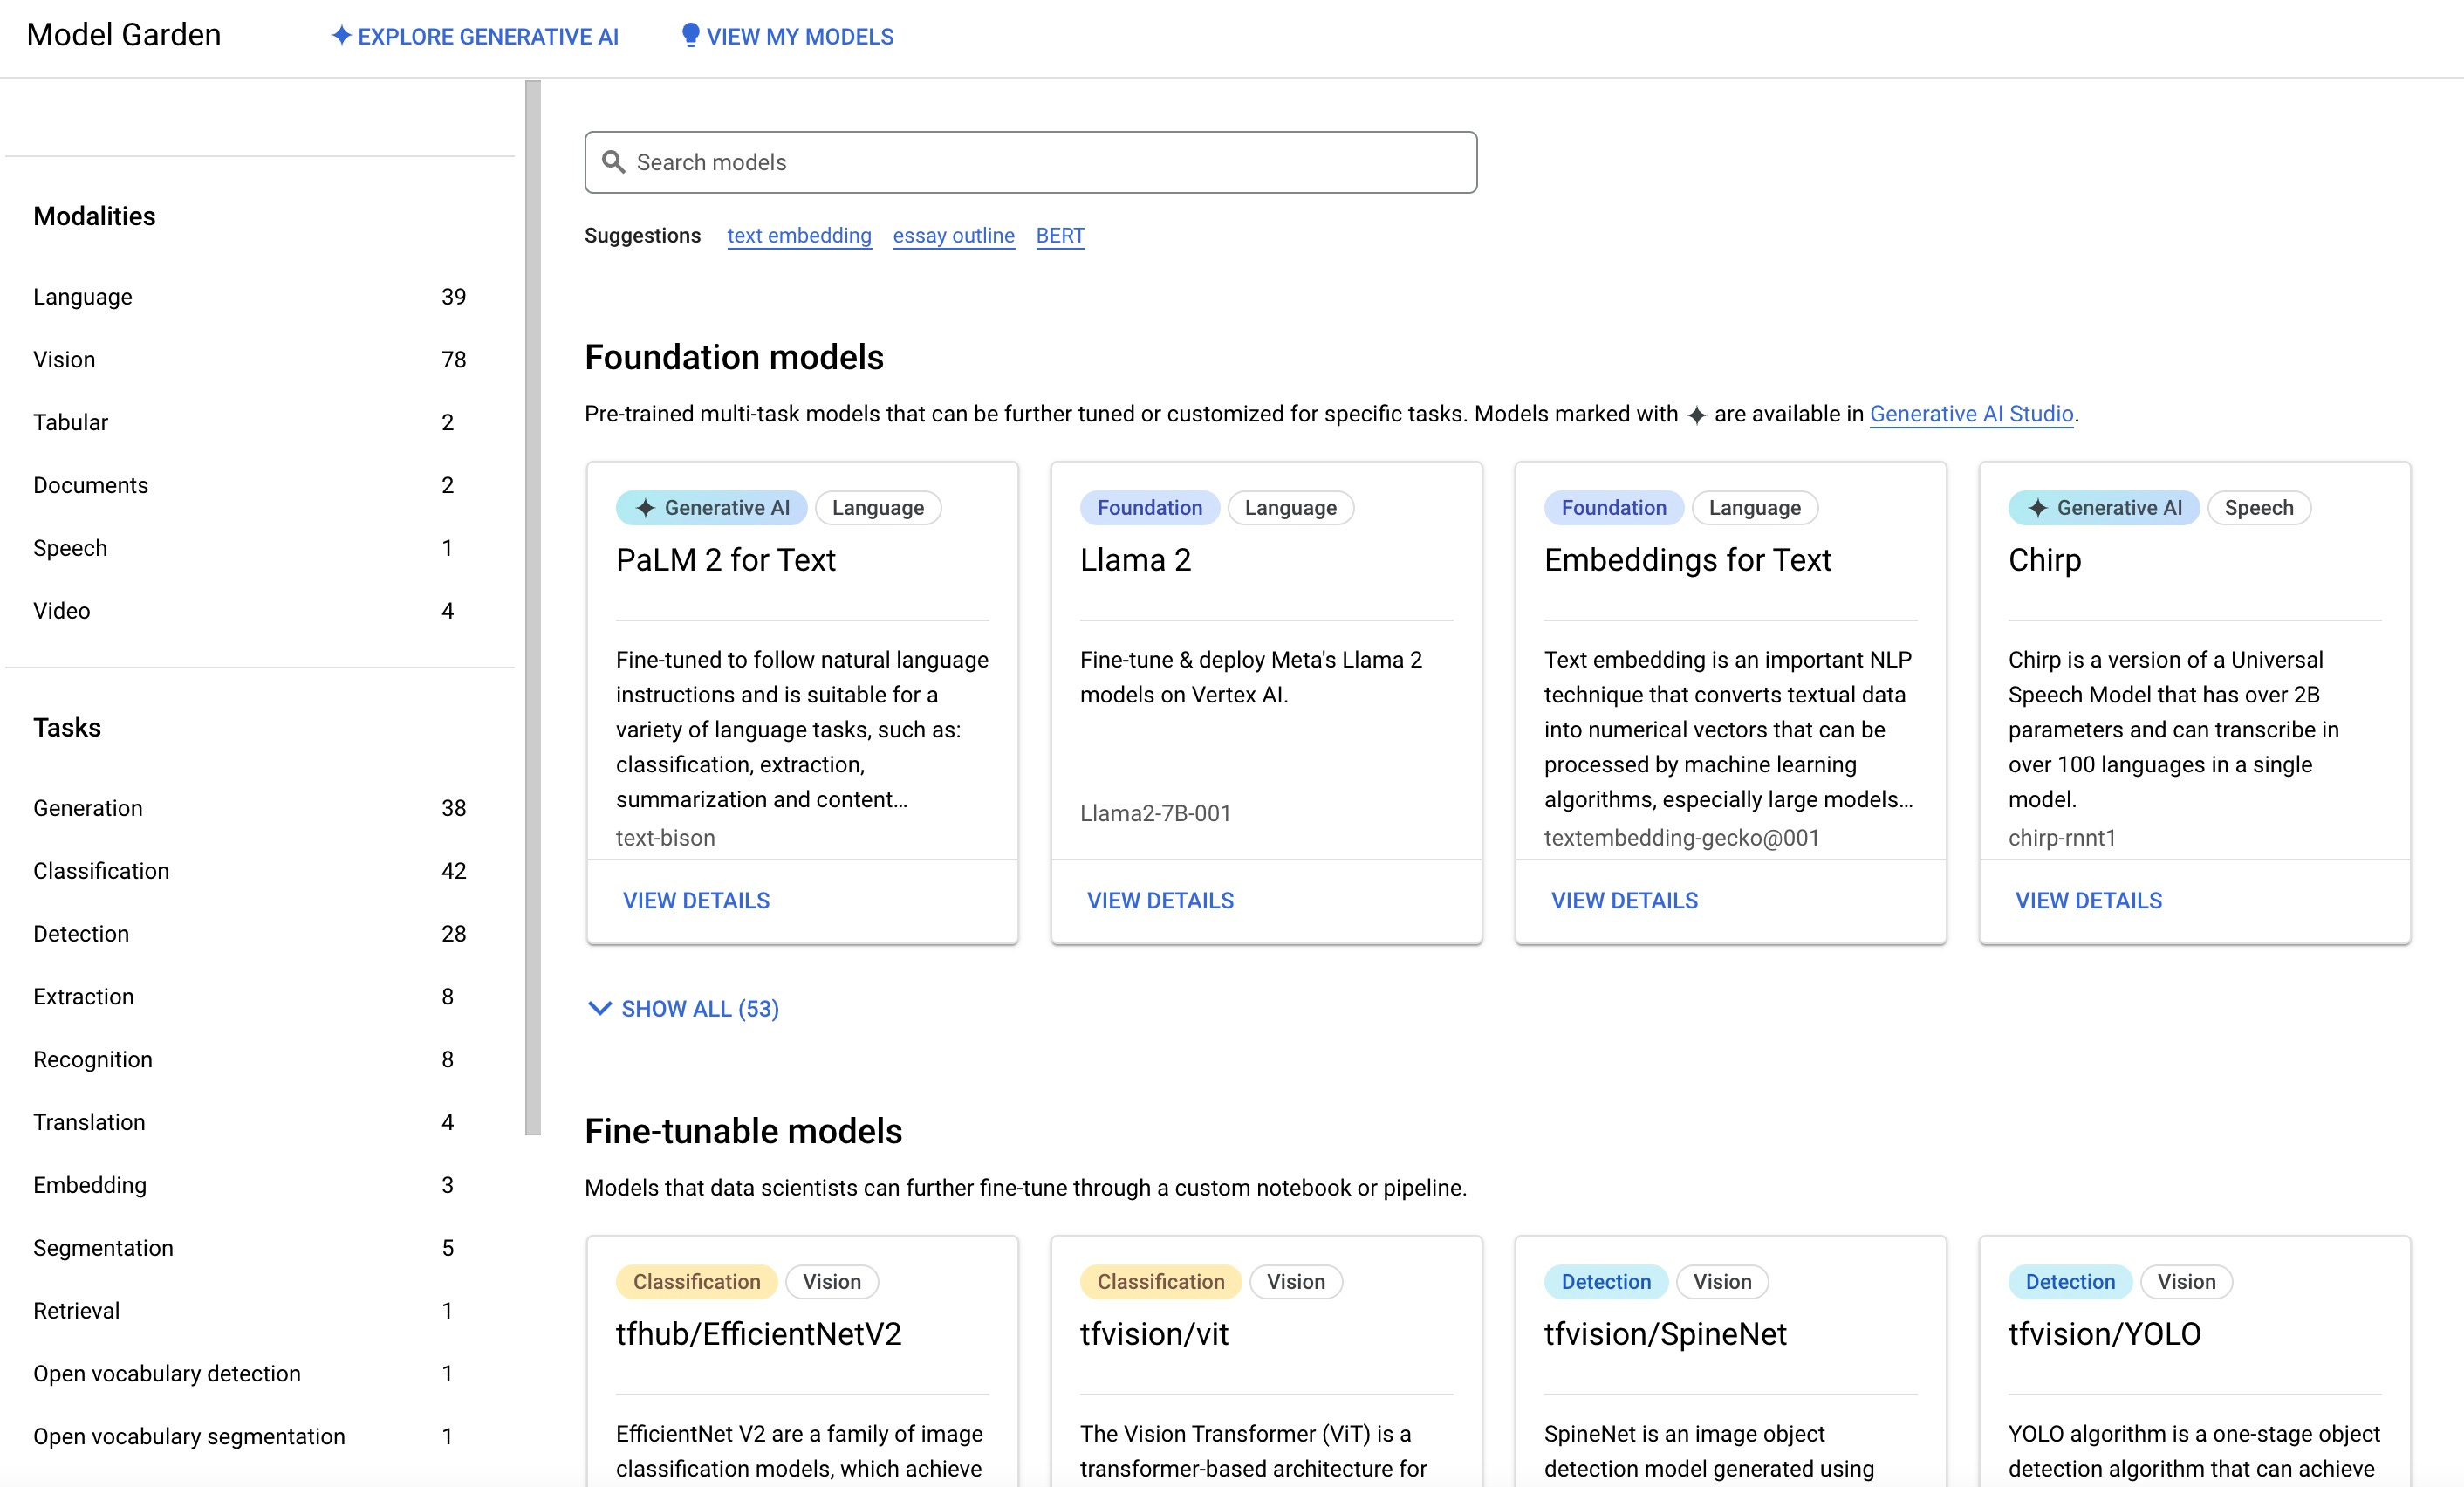Open View Details for Chirp

point(2088,901)
